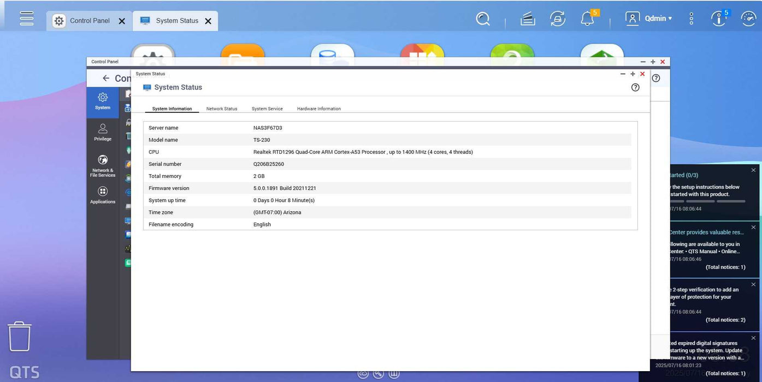Click the System Status window title bar text
The image size is (762, 382).
coord(150,74)
